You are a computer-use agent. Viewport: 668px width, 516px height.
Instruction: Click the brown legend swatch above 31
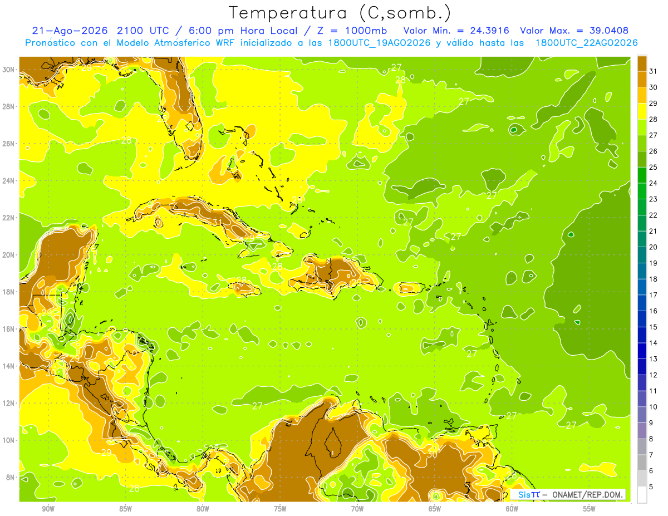coord(642,65)
